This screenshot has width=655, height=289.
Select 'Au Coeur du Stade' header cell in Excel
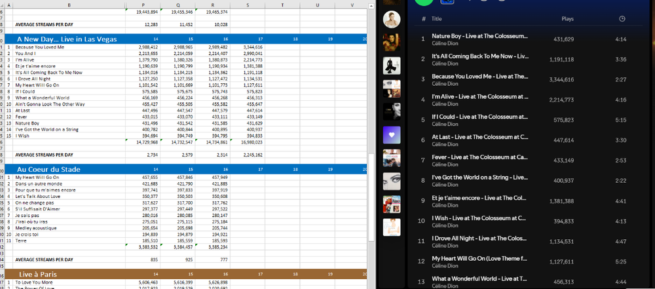click(69, 169)
